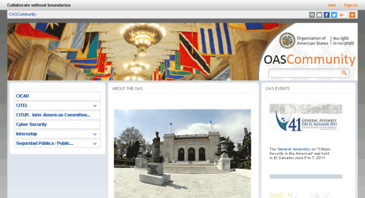Click the OAS building photo
Viewport: 365px width, 198px height.
pyautogui.click(x=182, y=154)
